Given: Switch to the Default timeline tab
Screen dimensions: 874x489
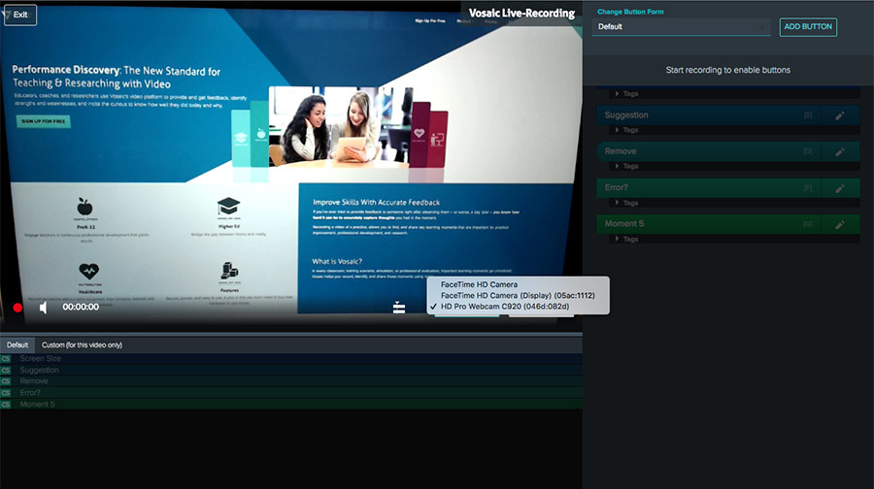Looking at the screenshot, I should click(17, 344).
